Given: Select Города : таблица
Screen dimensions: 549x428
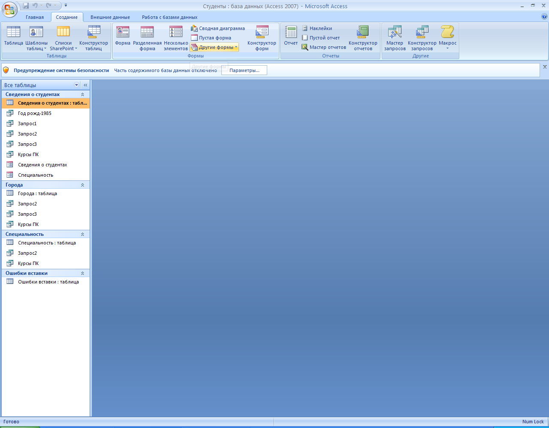Looking at the screenshot, I should [46, 193].
